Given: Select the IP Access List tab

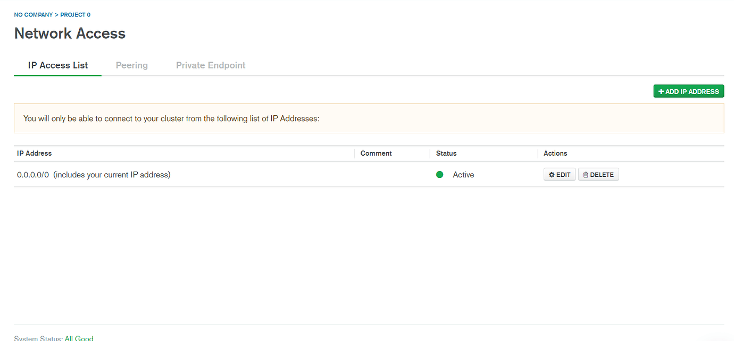Looking at the screenshot, I should coord(57,65).
